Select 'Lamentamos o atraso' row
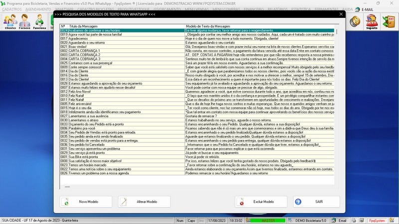The image size is (399, 224). click(197, 120)
